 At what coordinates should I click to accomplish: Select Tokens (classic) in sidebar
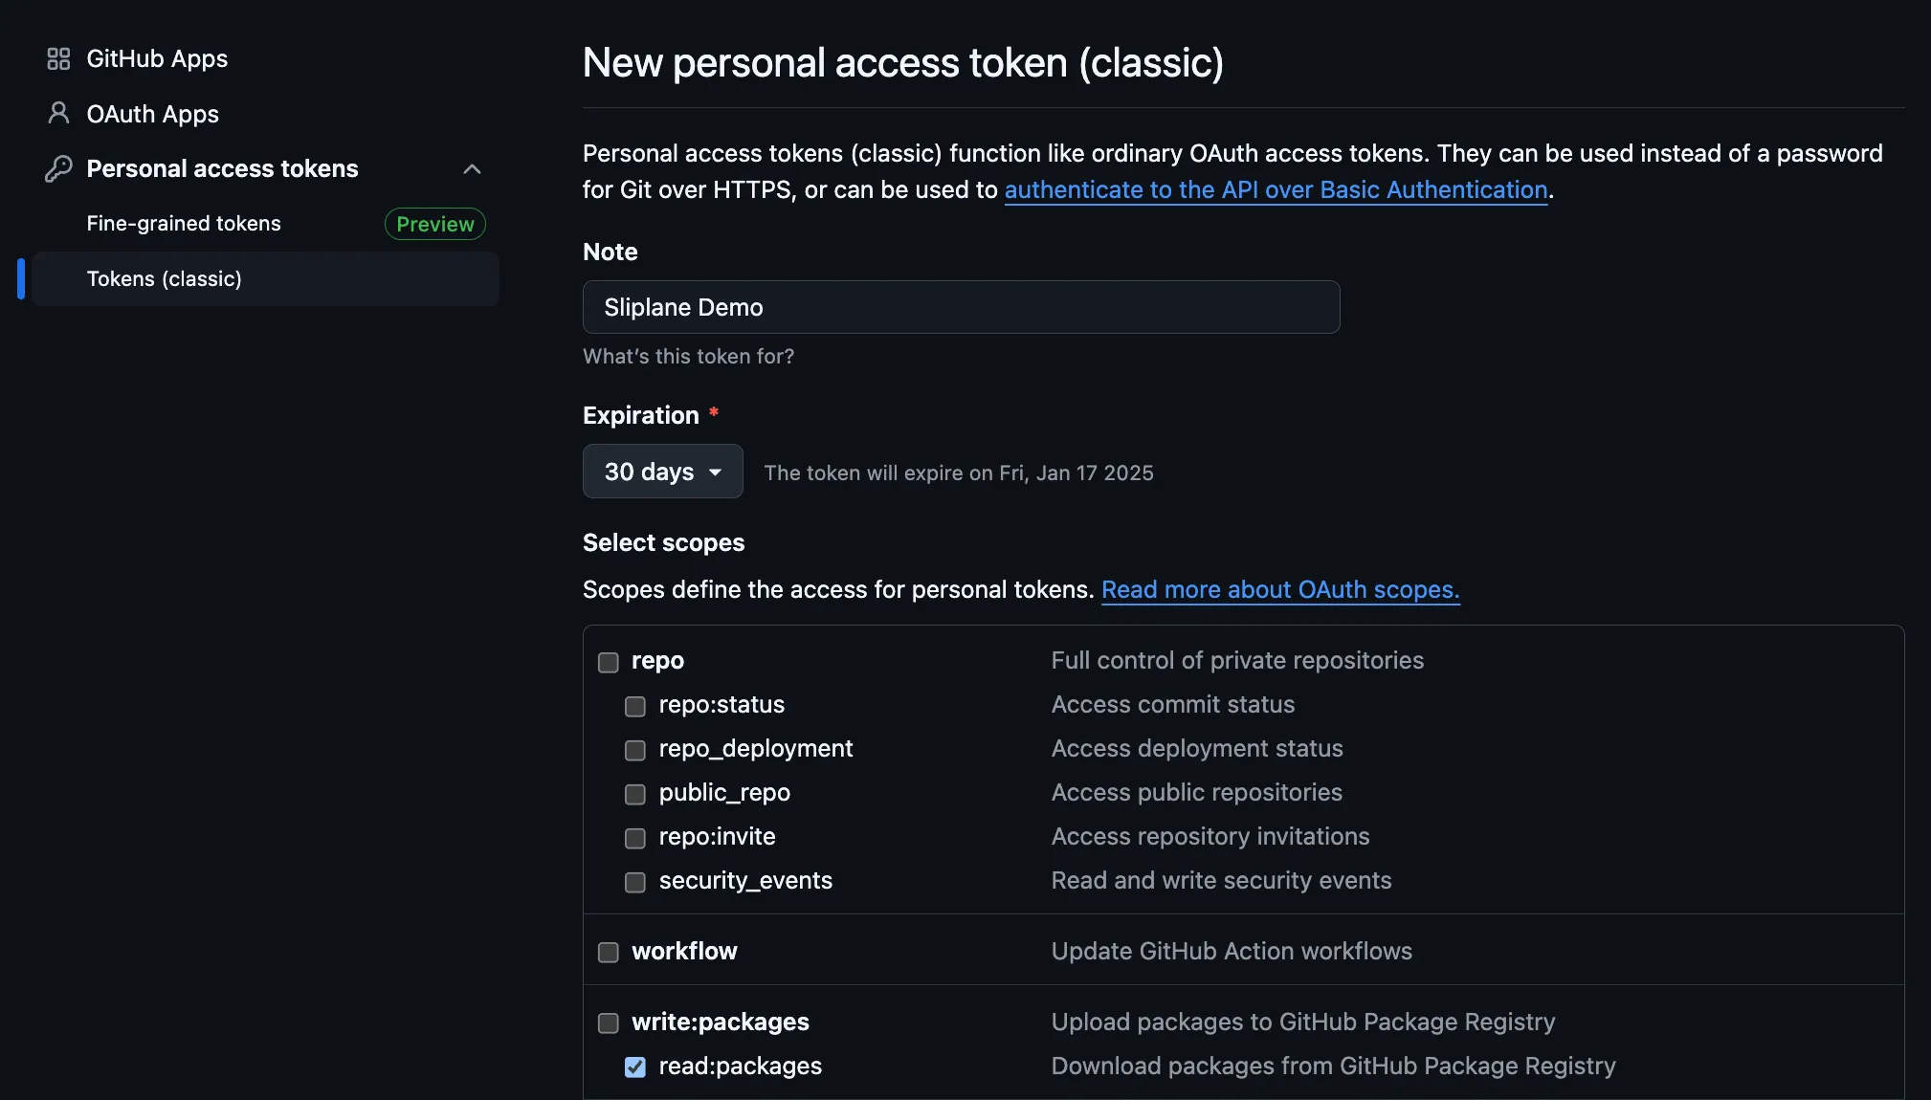[265, 278]
